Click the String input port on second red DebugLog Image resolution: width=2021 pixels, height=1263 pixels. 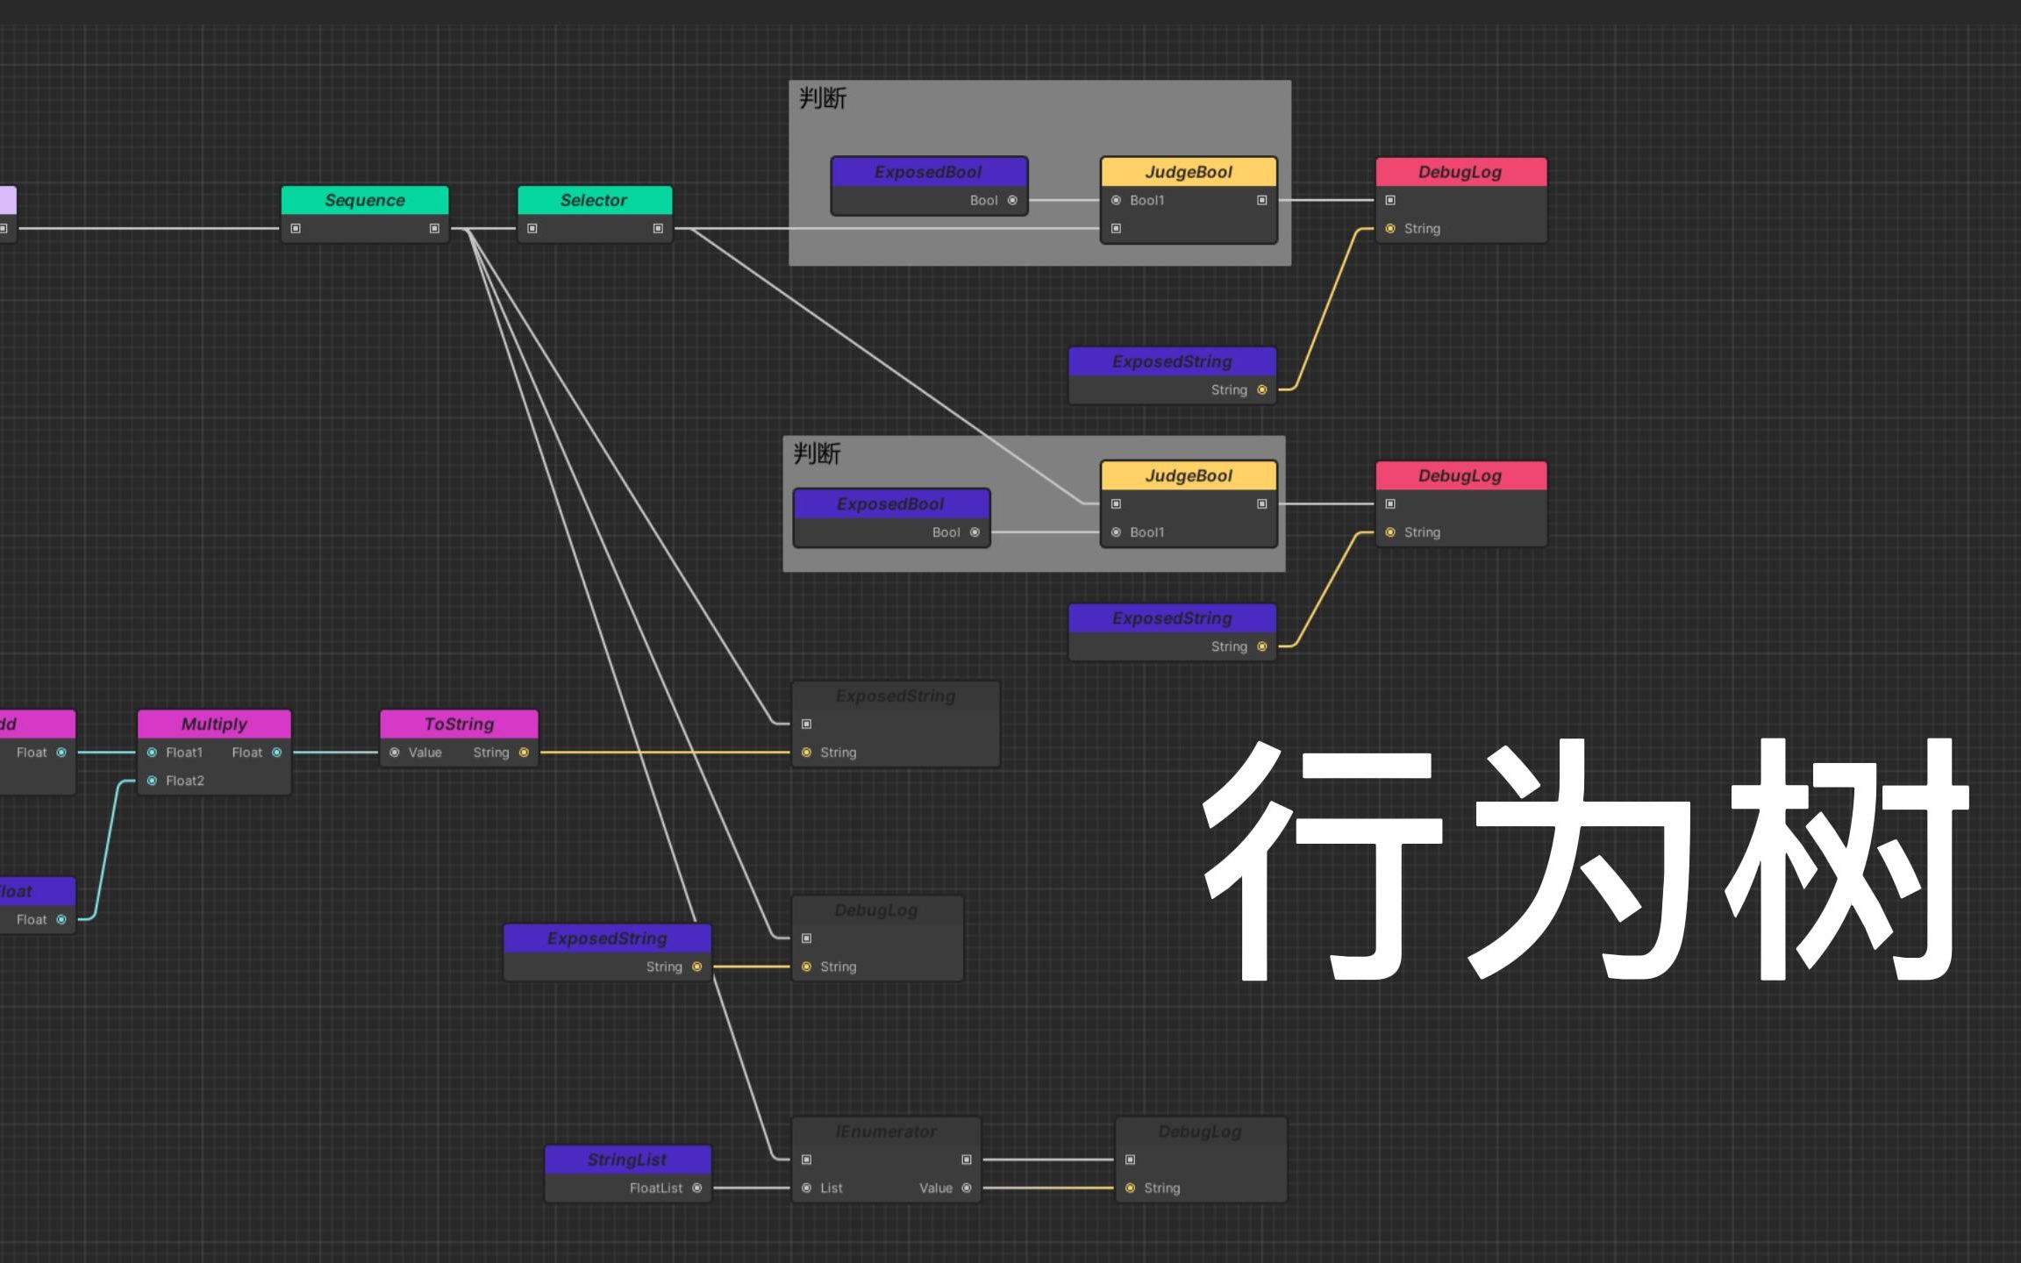point(1389,532)
